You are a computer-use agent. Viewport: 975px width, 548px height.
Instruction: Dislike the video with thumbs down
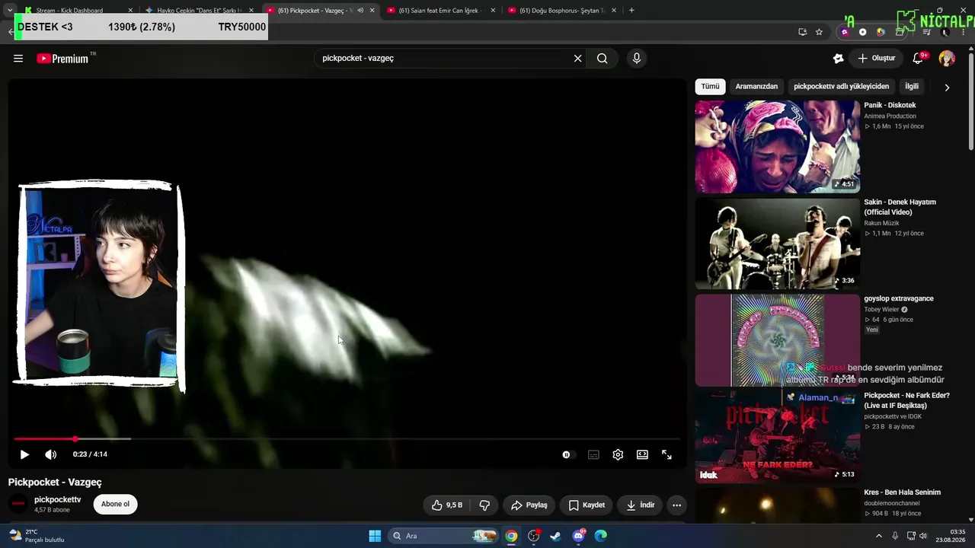(x=484, y=505)
